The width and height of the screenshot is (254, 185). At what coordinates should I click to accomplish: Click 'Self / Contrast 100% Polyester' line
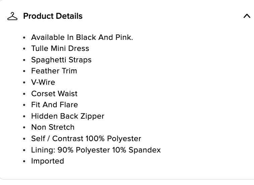click(86, 138)
